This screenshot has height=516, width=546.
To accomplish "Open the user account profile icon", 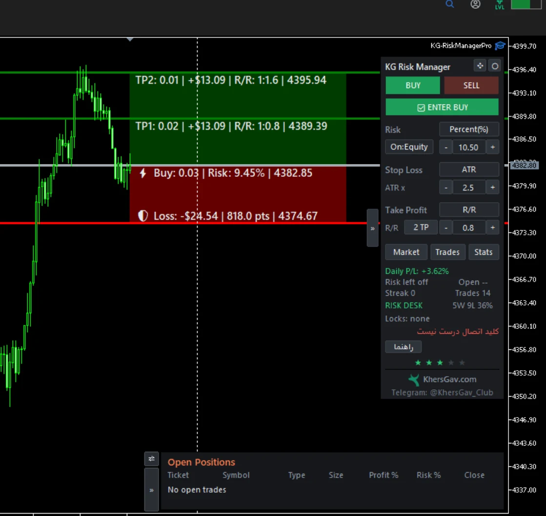I will (475, 4).
